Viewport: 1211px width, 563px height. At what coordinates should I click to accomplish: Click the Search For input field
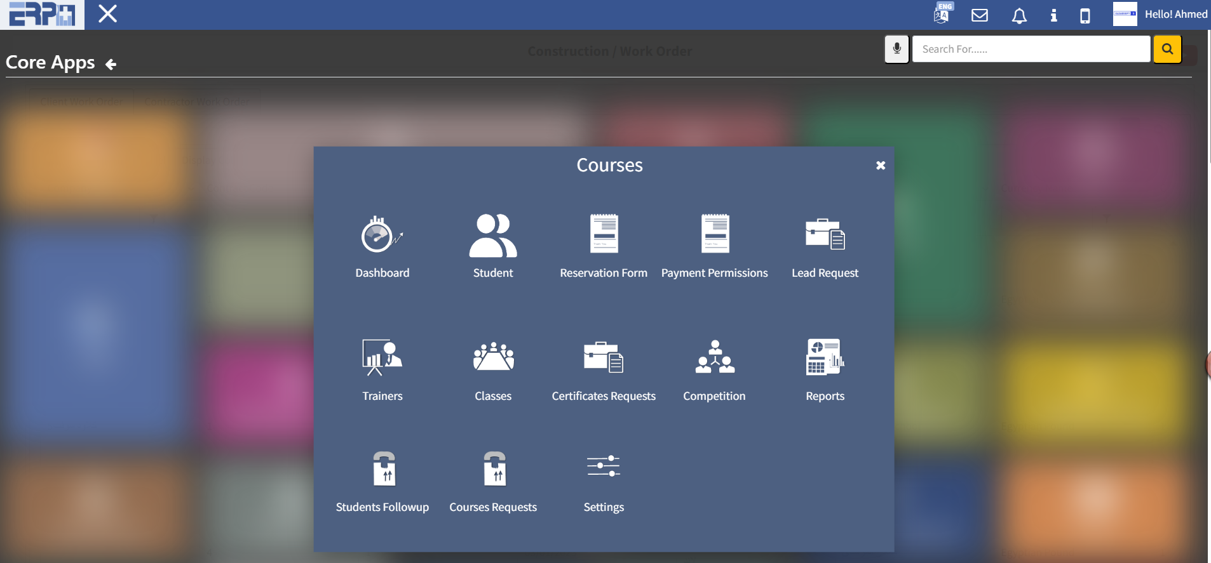[1031, 50]
